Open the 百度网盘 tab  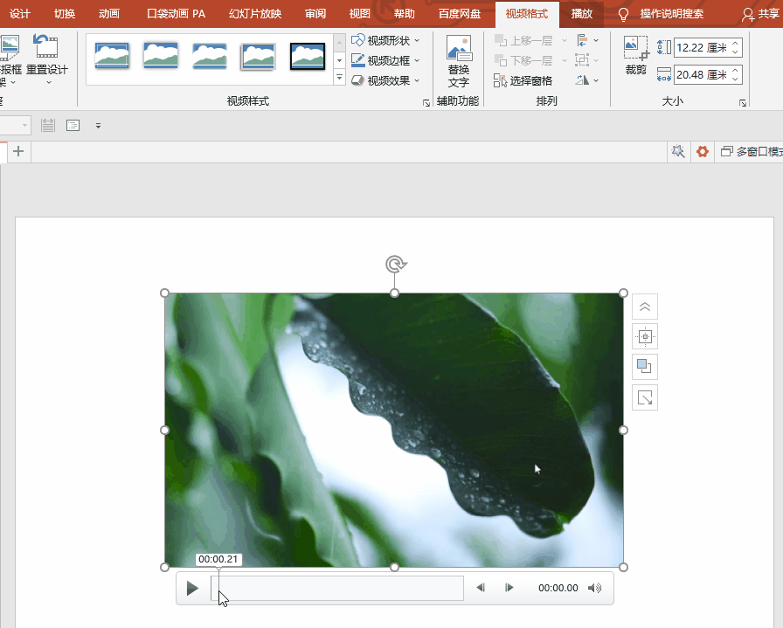point(460,13)
